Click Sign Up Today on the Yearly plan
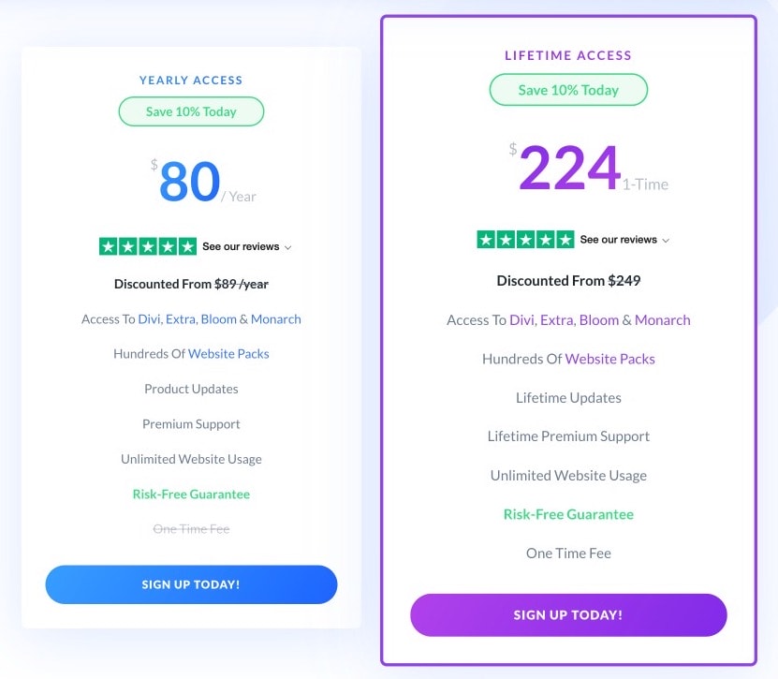 (x=191, y=584)
